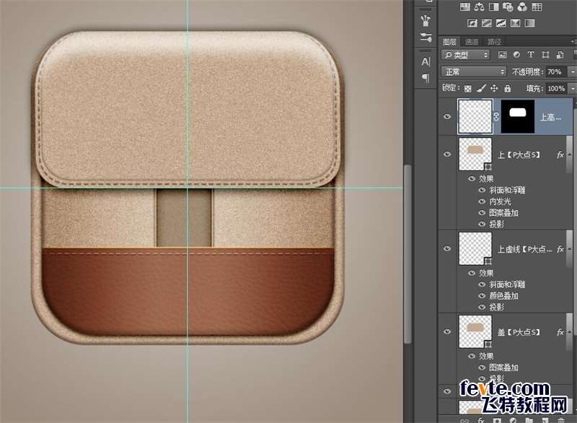Open the 类型 layer filter dropdown
The width and height of the screenshot is (577, 423).
pos(465,55)
